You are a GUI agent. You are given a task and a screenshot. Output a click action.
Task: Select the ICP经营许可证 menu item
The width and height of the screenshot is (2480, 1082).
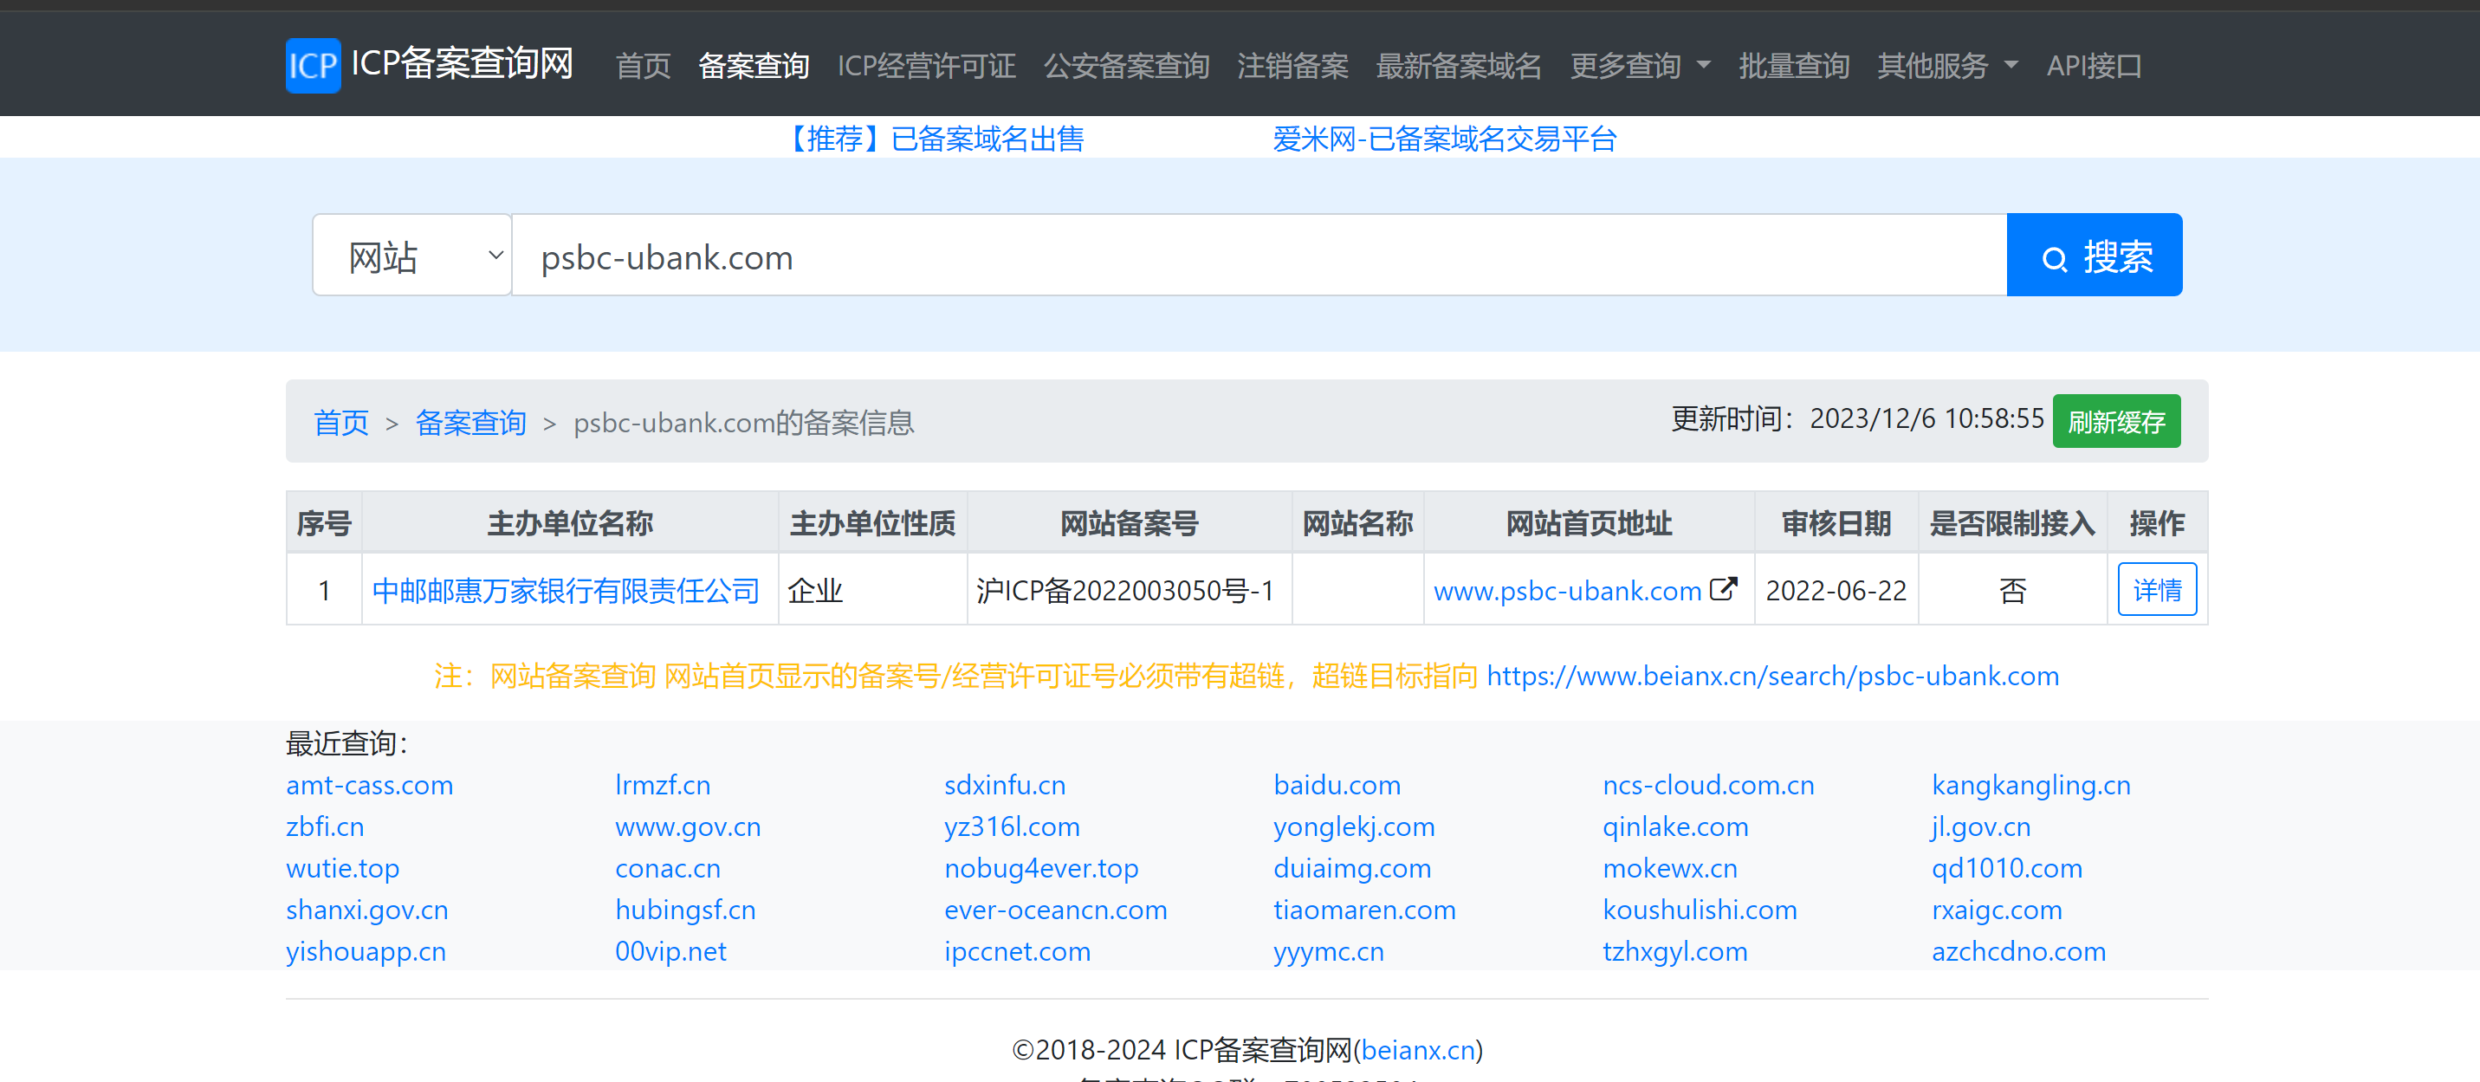pyautogui.click(x=925, y=66)
